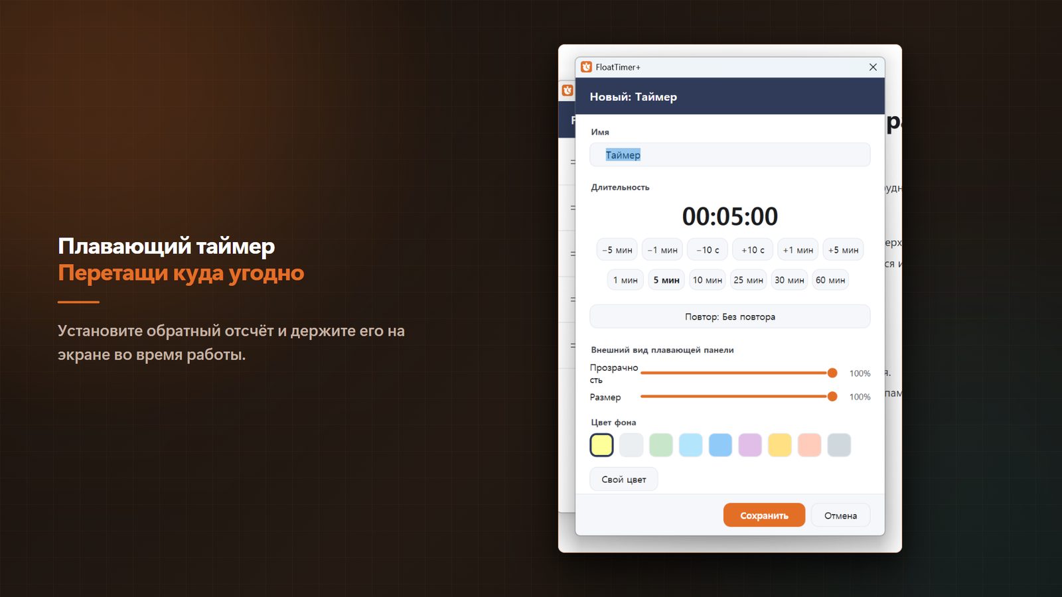Choose the golden amber background swatch
Screen dimensions: 1062x597
(780, 445)
